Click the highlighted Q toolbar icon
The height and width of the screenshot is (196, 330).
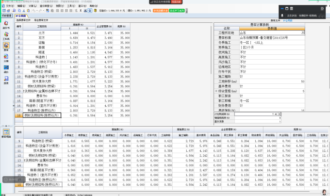90,11
